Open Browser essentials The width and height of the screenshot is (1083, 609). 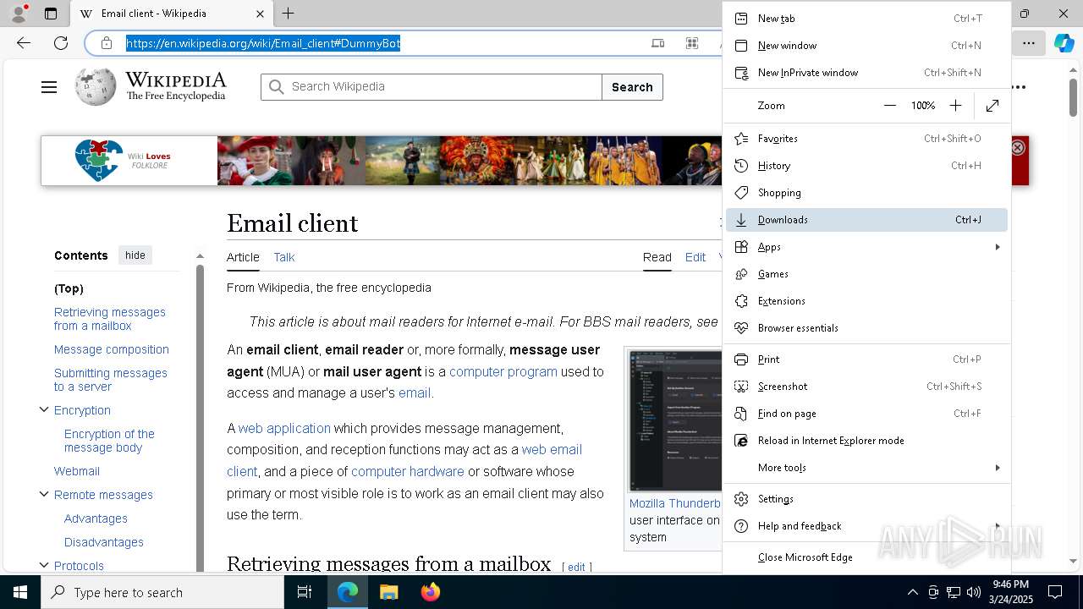pos(866,328)
